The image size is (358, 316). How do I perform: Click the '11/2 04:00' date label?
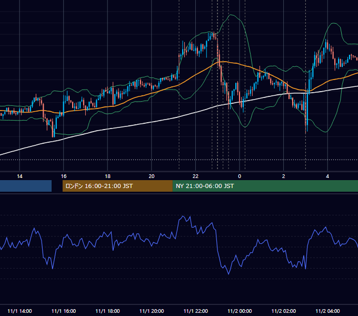click(327, 311)
